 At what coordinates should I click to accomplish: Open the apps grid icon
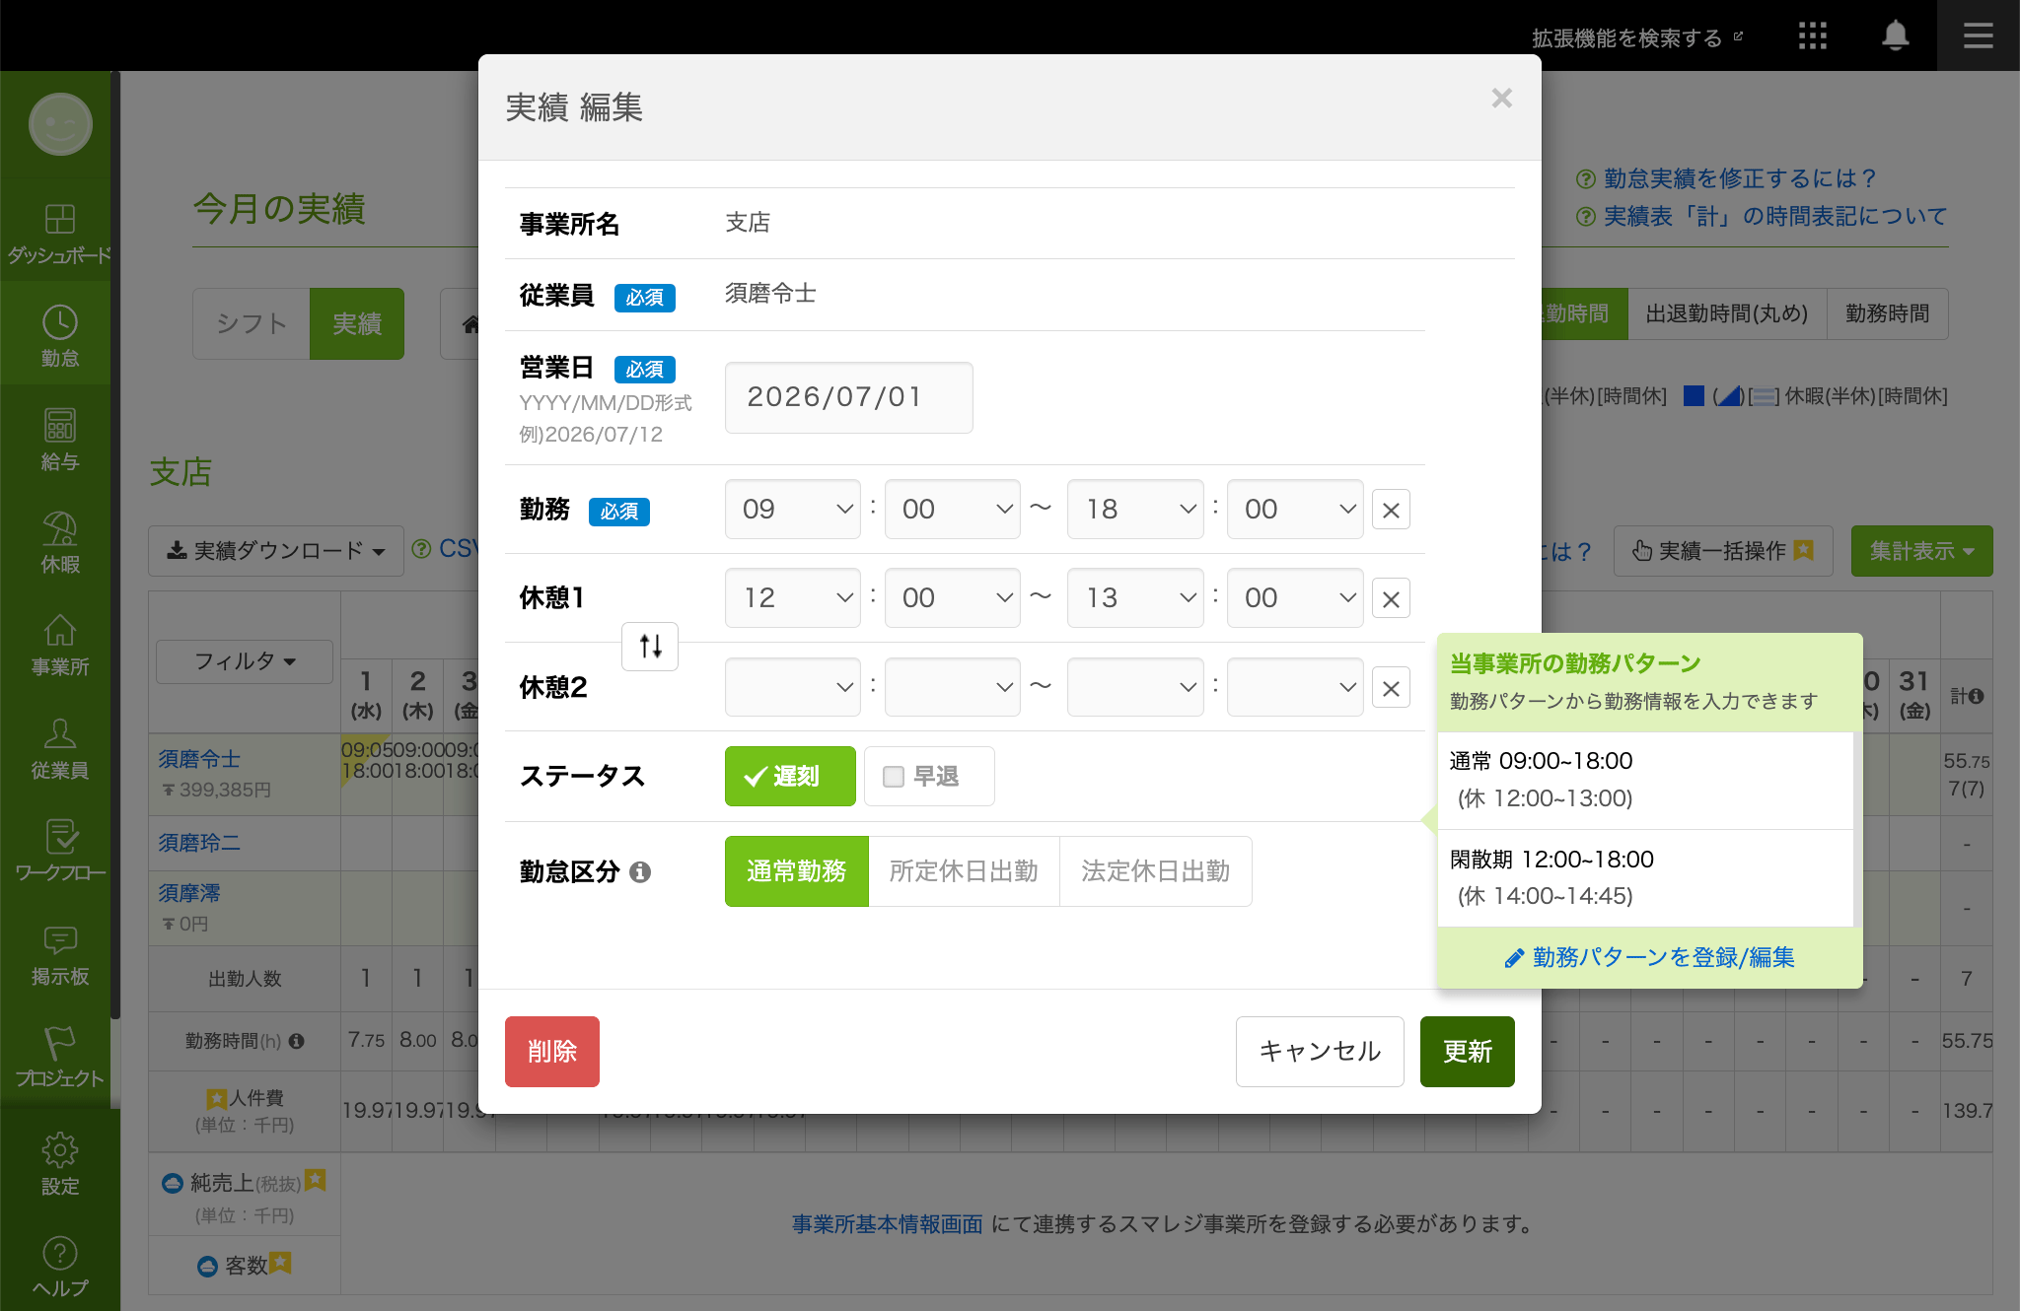tap(1812, 36)
